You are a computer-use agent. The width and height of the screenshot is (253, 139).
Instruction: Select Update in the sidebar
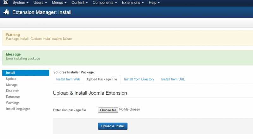(x=11, y=79)
